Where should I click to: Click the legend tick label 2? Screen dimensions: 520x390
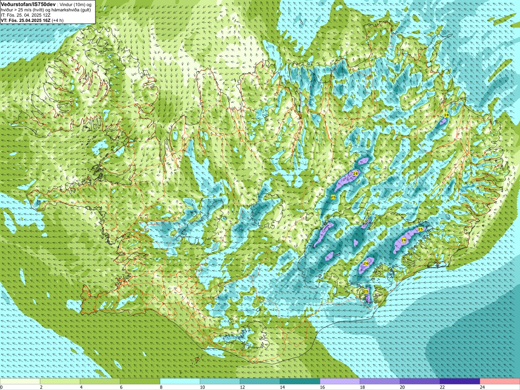point(41,387)
